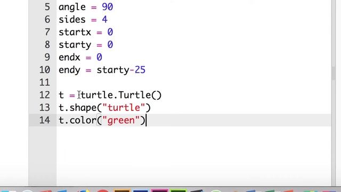Click the string "turtle" on line 13

(x=124, y=108)
